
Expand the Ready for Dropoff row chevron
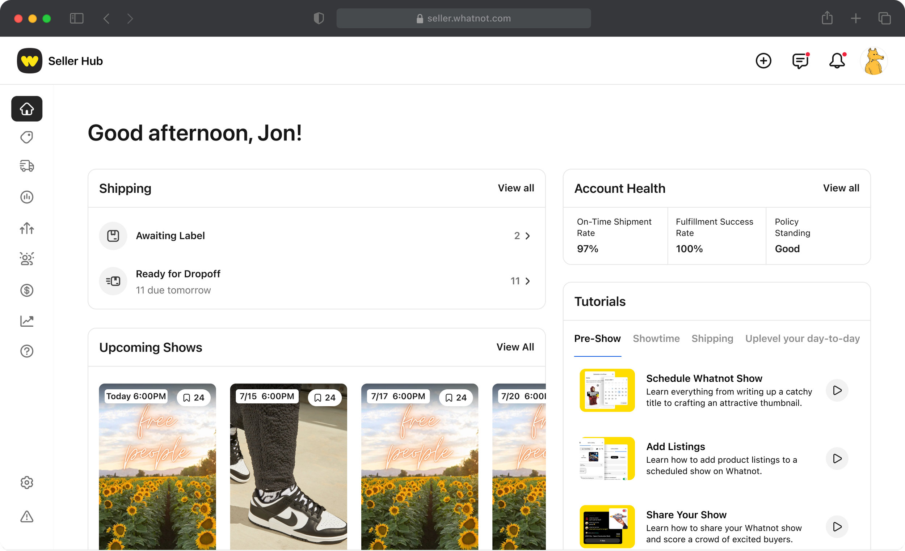[x=527, y=281]
